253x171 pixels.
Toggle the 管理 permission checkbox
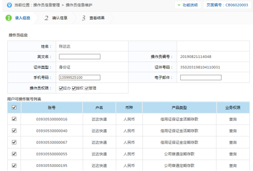click(x=87, y=88)
